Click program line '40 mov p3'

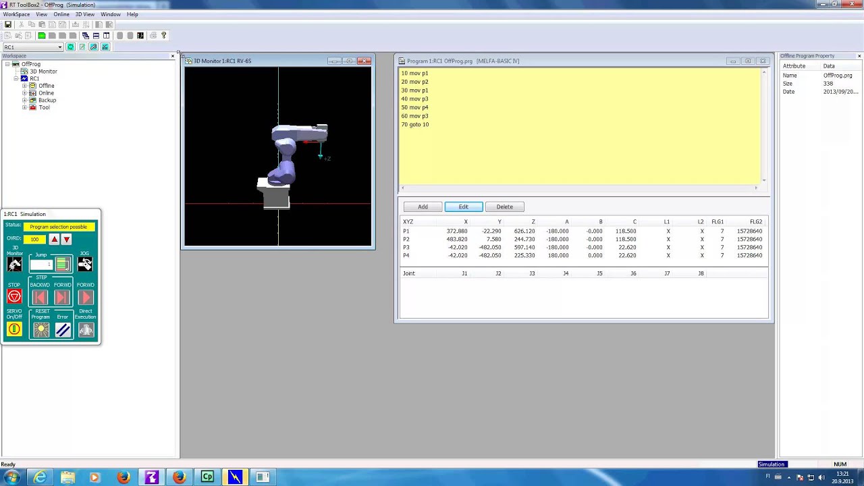(414, 99)
